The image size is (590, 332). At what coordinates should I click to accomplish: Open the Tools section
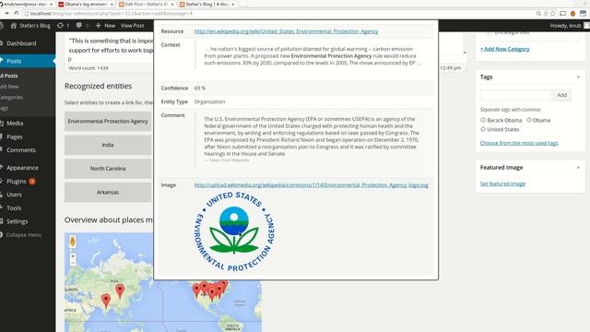[x=14, y=207]
